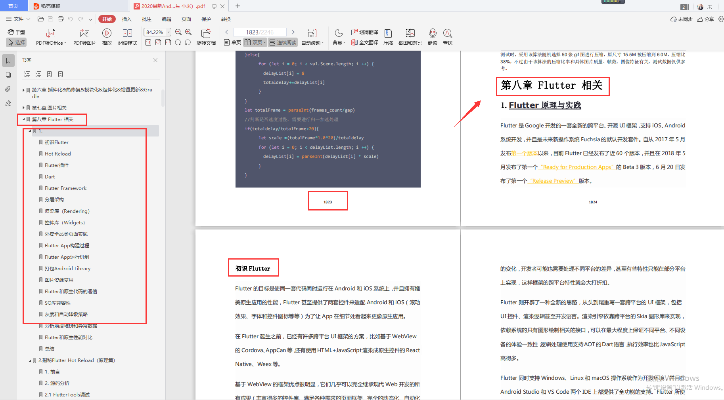Select the 插入 ribbon tab
The image size is (724, 400).
click(x=126, y=19)
